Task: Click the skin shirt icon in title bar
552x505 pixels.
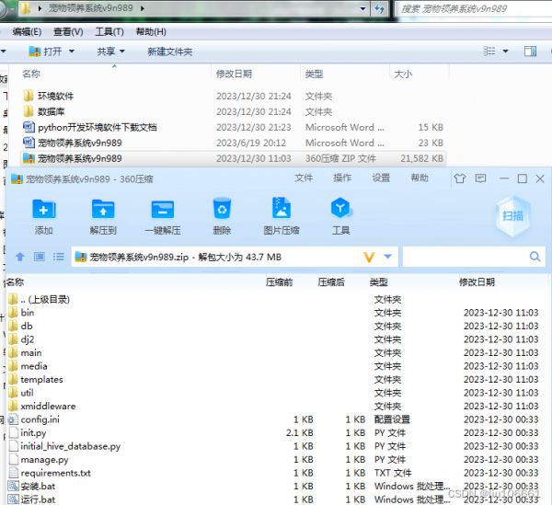Action: coord(458,178)
